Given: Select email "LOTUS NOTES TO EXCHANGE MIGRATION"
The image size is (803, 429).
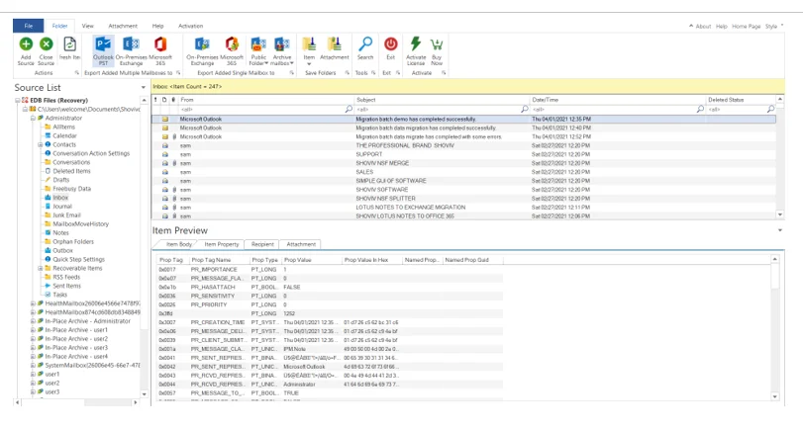Looking at the screenshot, I should [463, 207].
